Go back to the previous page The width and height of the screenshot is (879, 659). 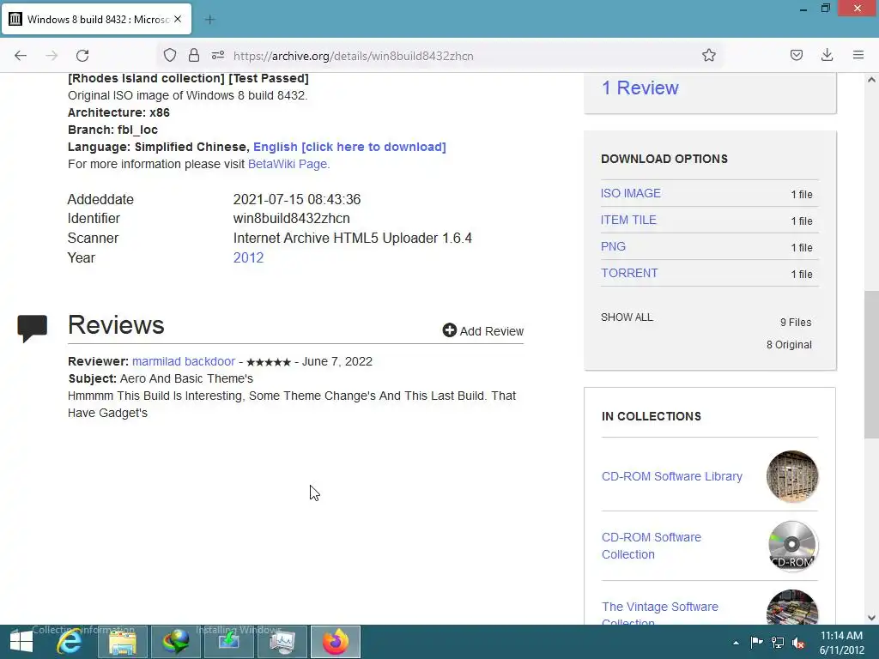click(21, 56)
